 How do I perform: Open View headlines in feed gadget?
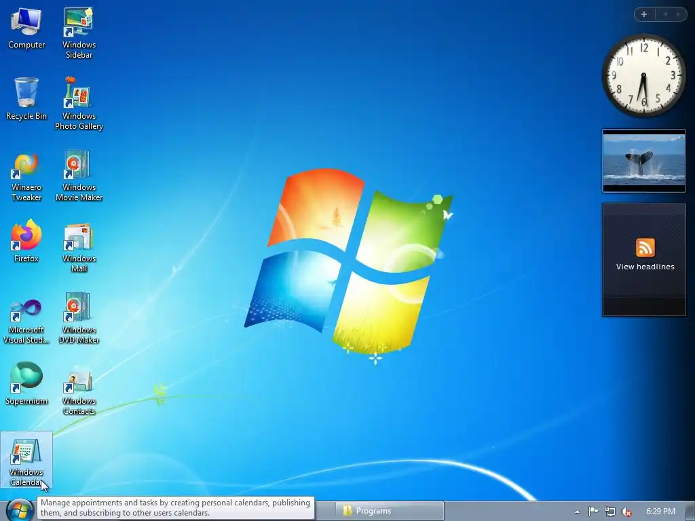tap(645, 267)
